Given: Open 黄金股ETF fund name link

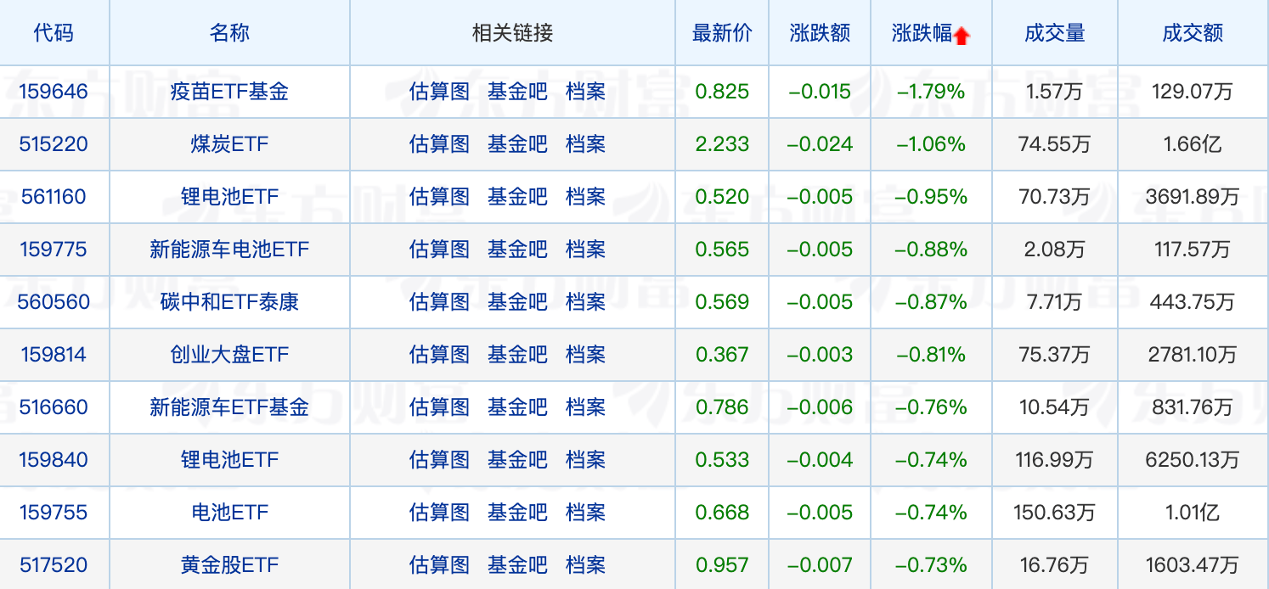Looking at the screenshot, I should 229,565.
